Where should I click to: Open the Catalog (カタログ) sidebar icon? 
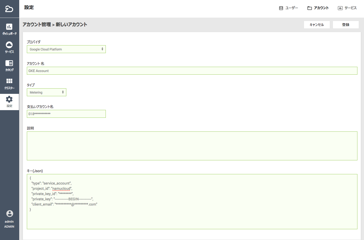pyautogui.click(x=9, y=63)
